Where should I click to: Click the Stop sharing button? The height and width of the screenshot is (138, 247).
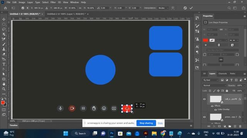(x=146, y=123)
